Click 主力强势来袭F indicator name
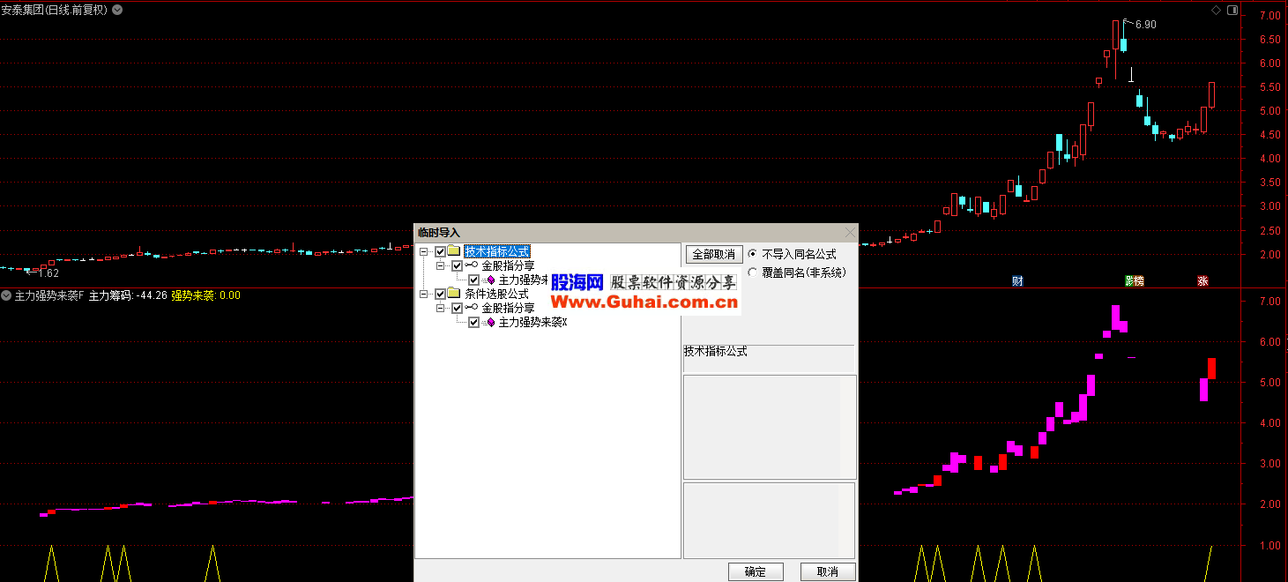Screen dimensions: 1288x582 pyautogui.click(x=49, y=295)
